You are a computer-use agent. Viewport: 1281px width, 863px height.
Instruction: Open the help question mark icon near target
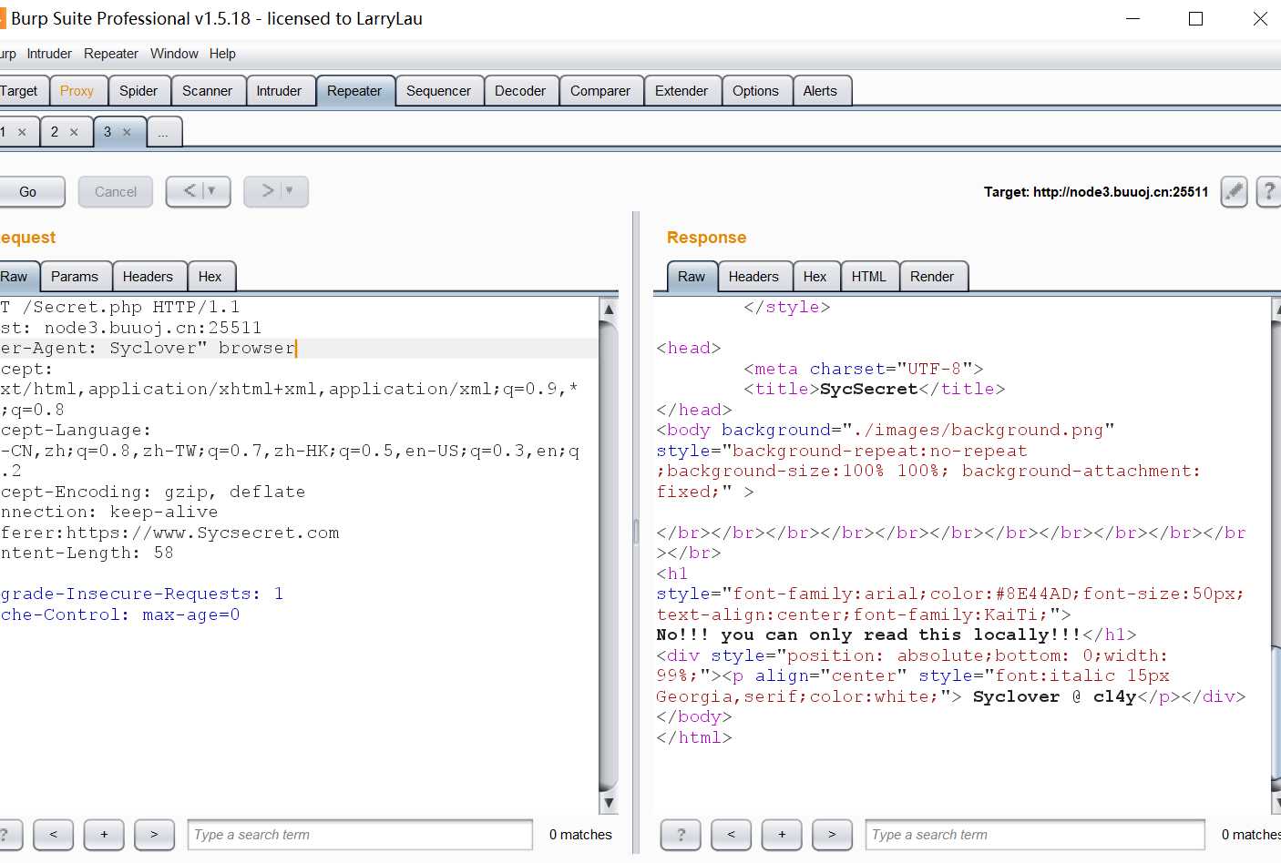(1269, 192)
